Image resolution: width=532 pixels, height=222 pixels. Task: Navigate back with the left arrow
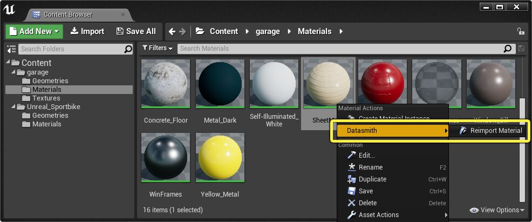click(172, 31)
